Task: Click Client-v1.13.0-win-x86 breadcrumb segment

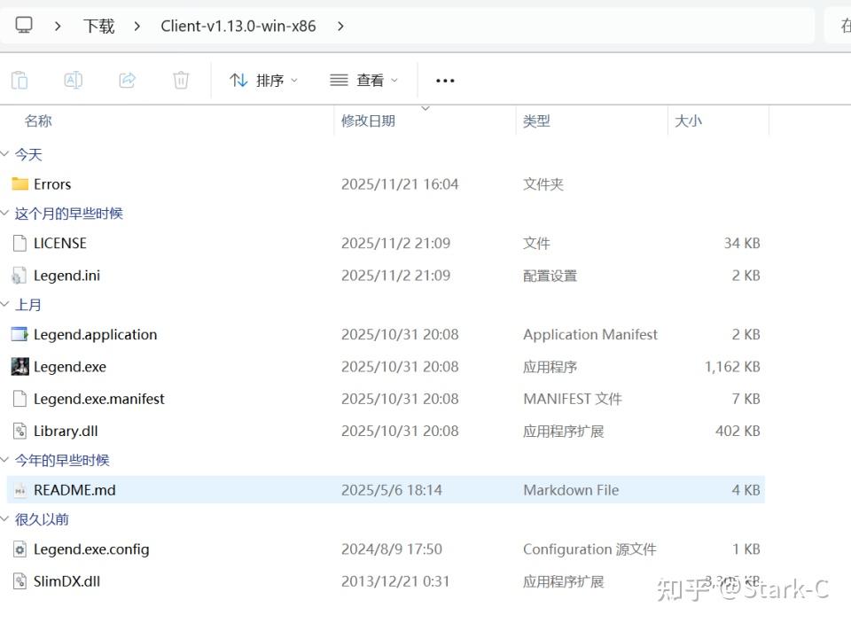Action: coord(238,26)
